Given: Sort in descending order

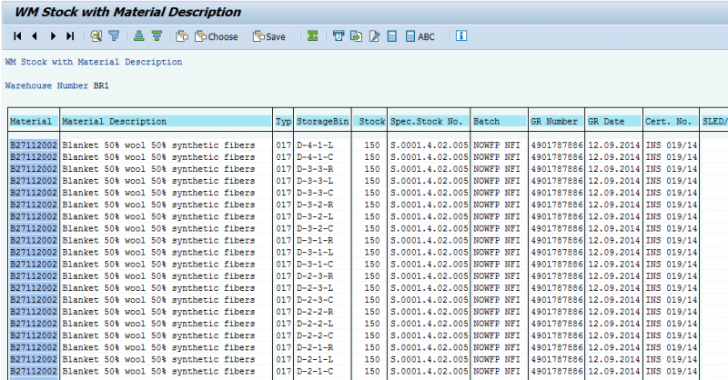Looking at the screenshot, I should [157, 36].
